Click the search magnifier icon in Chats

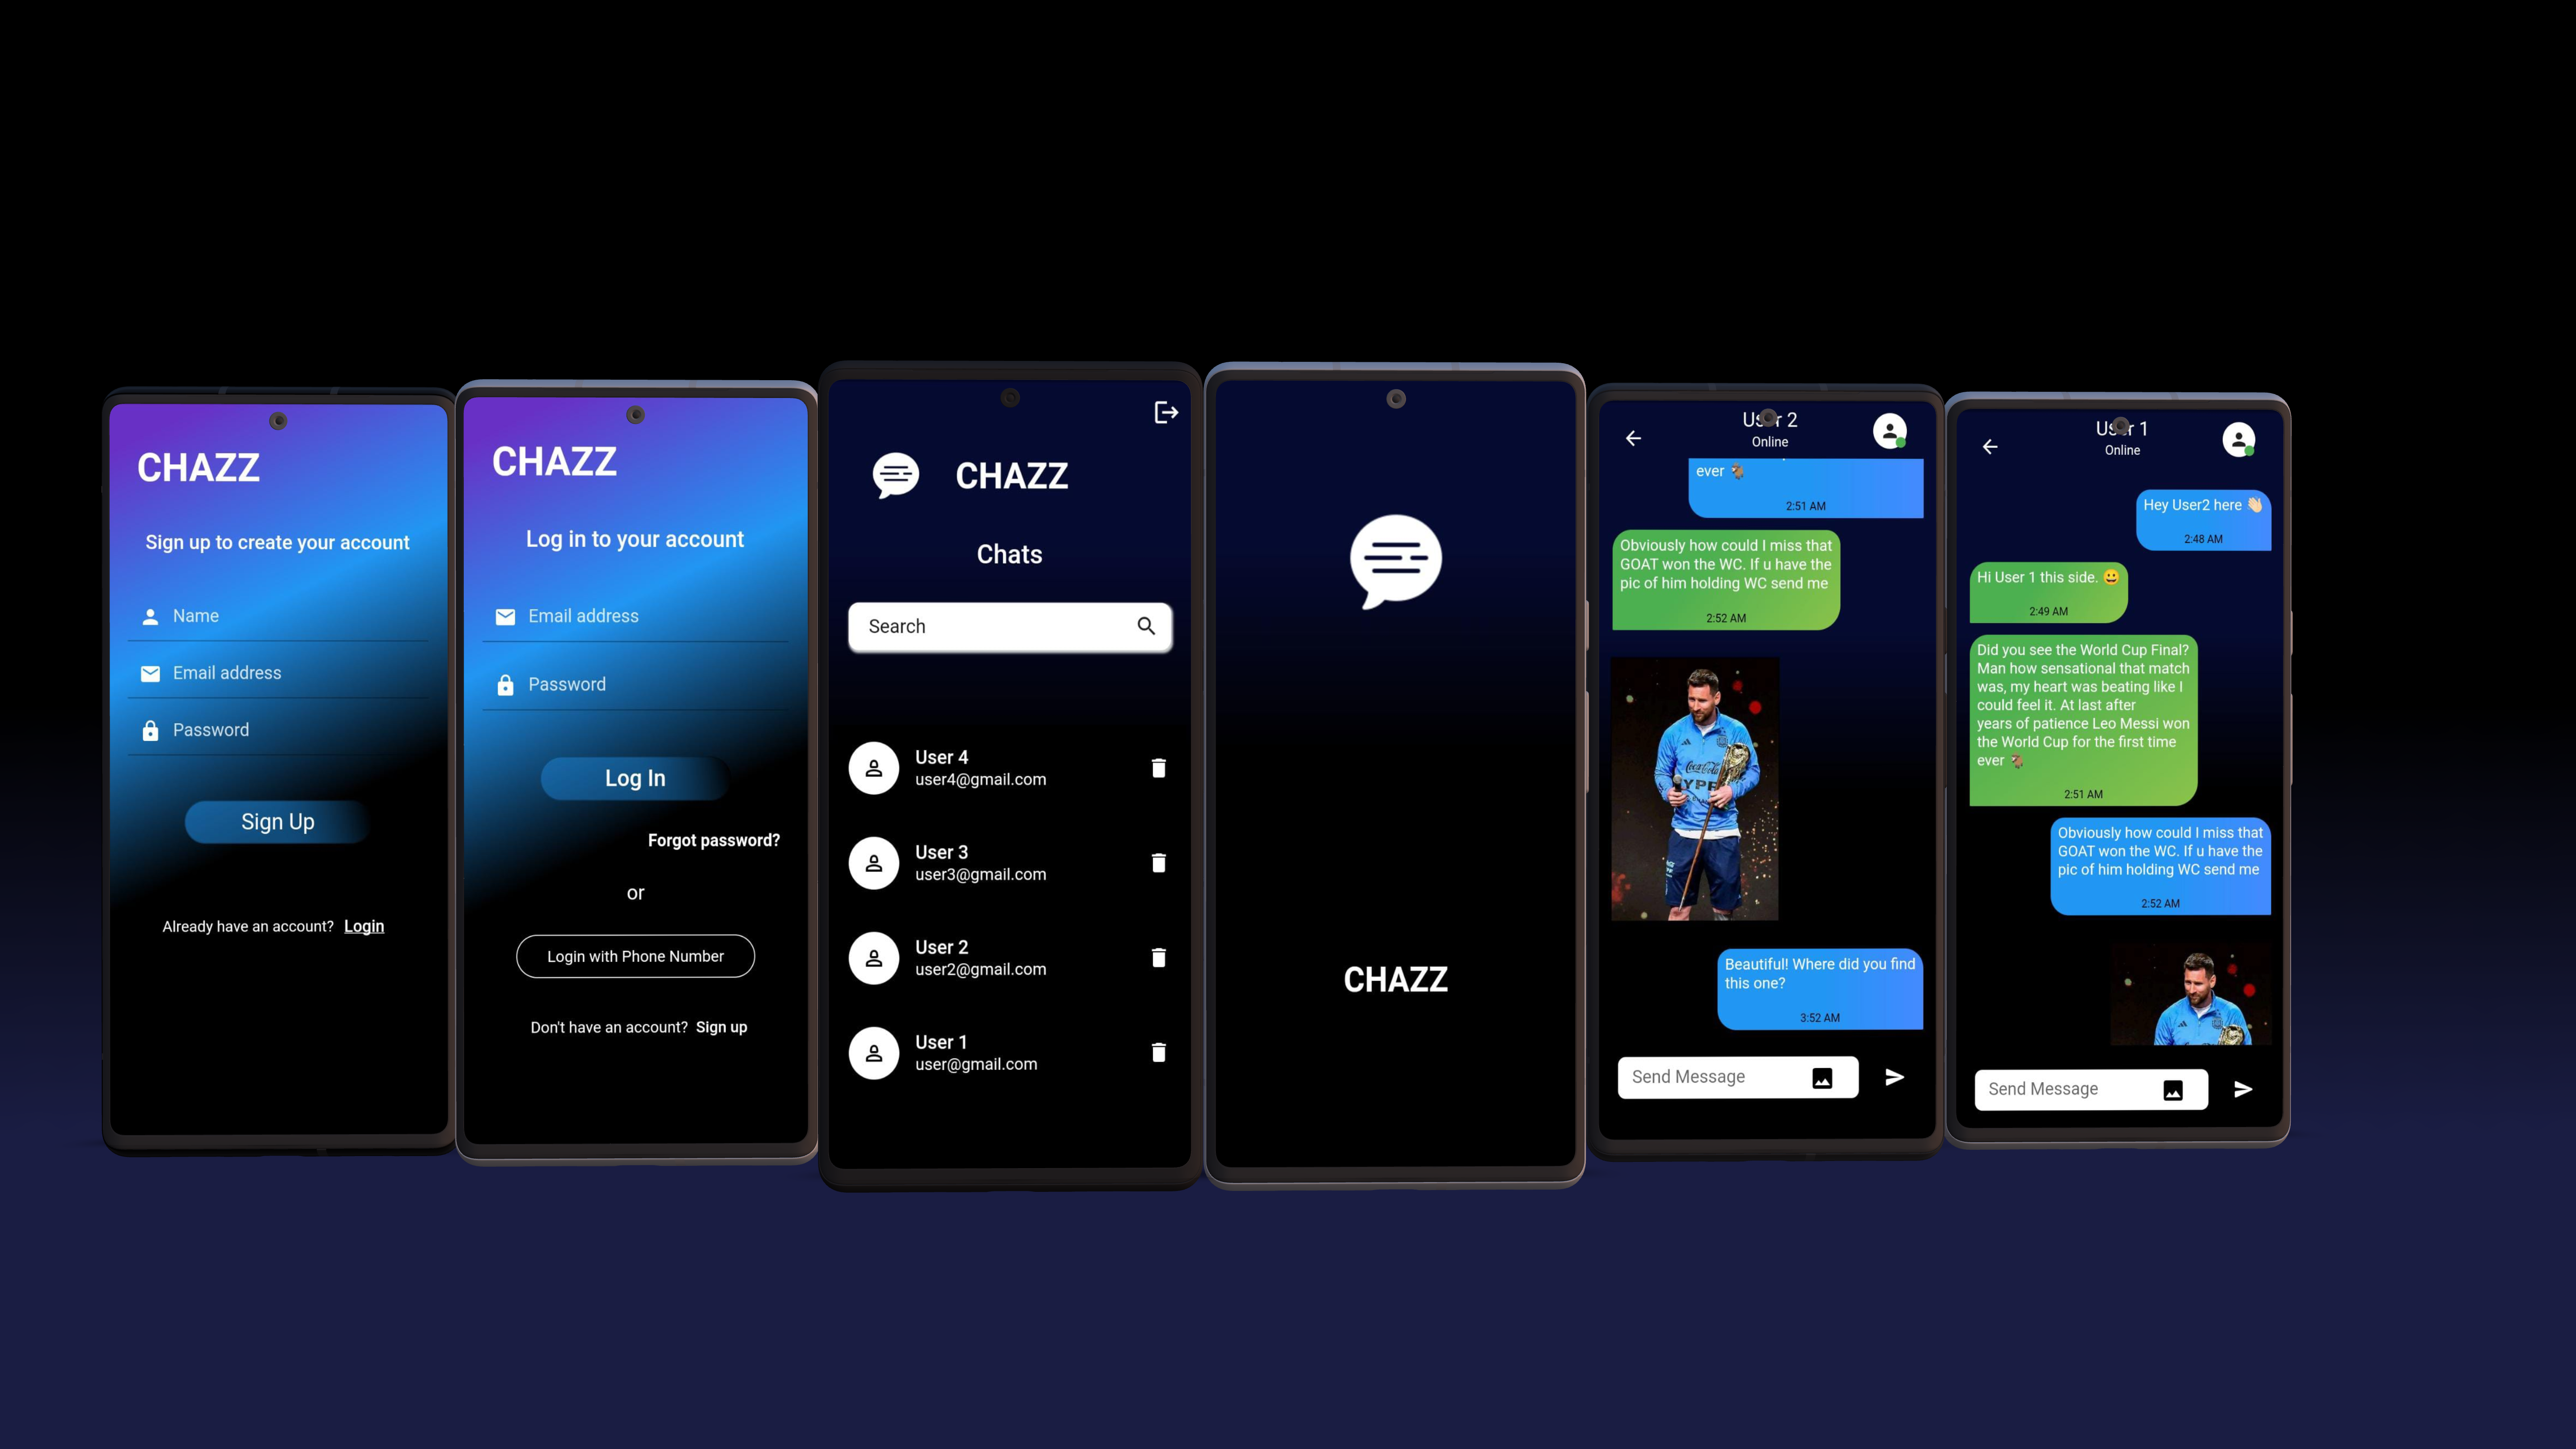point(1147,626)
